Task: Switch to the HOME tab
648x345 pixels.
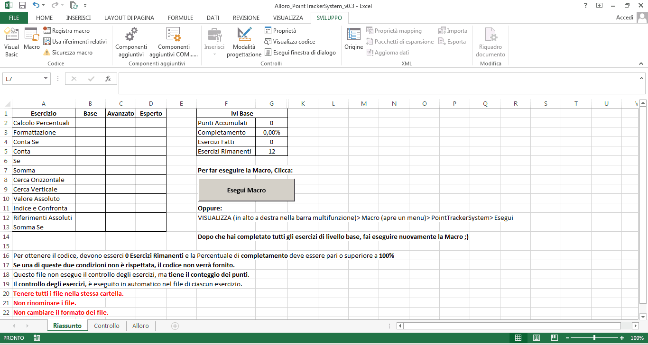Action: click(x=44, y=18)
